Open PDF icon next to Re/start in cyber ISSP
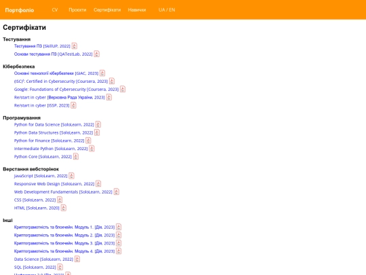366x275 pixels. 73,105
